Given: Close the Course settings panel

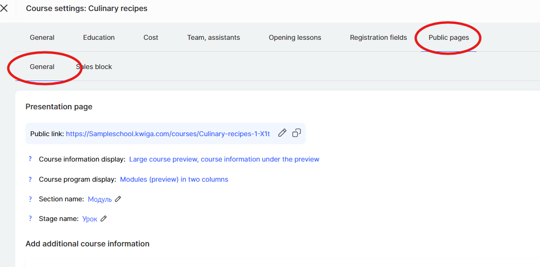Looking at the screenshot, I should [x=4, y=8].
